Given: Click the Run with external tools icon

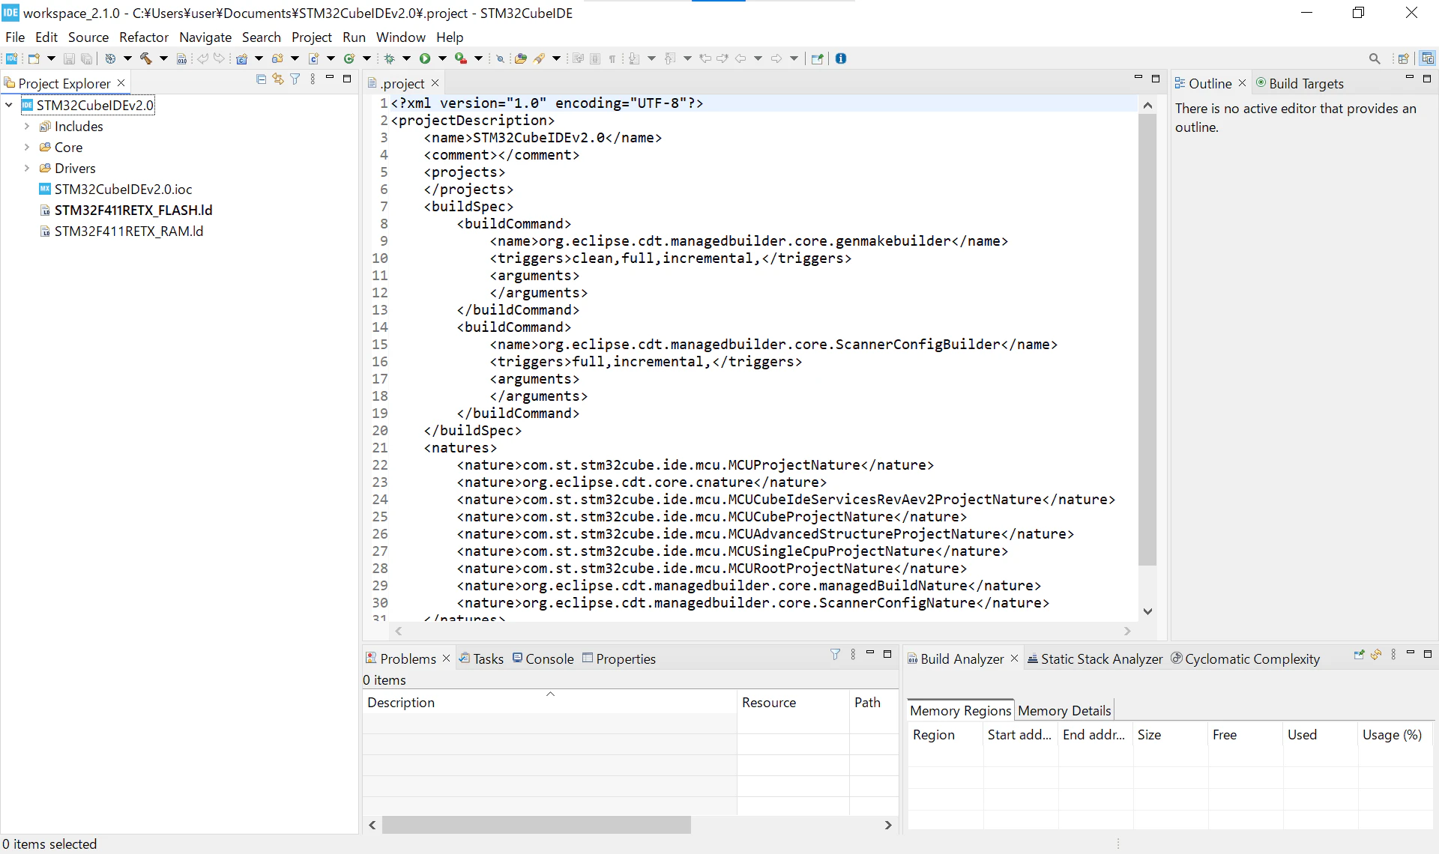Looking at the screenshot, I should (x=461, y=58).
